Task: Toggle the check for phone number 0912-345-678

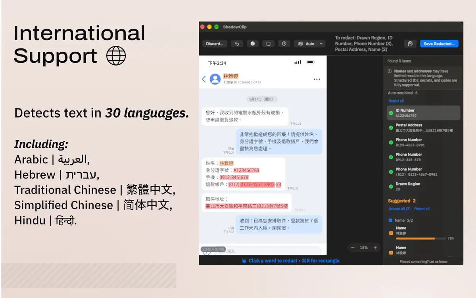Action: (391, 157)
